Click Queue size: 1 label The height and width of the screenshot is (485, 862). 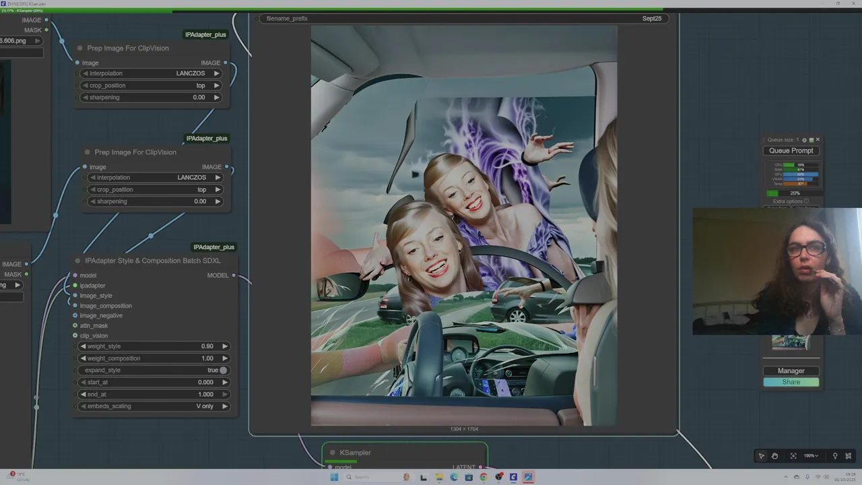[783, 139]
